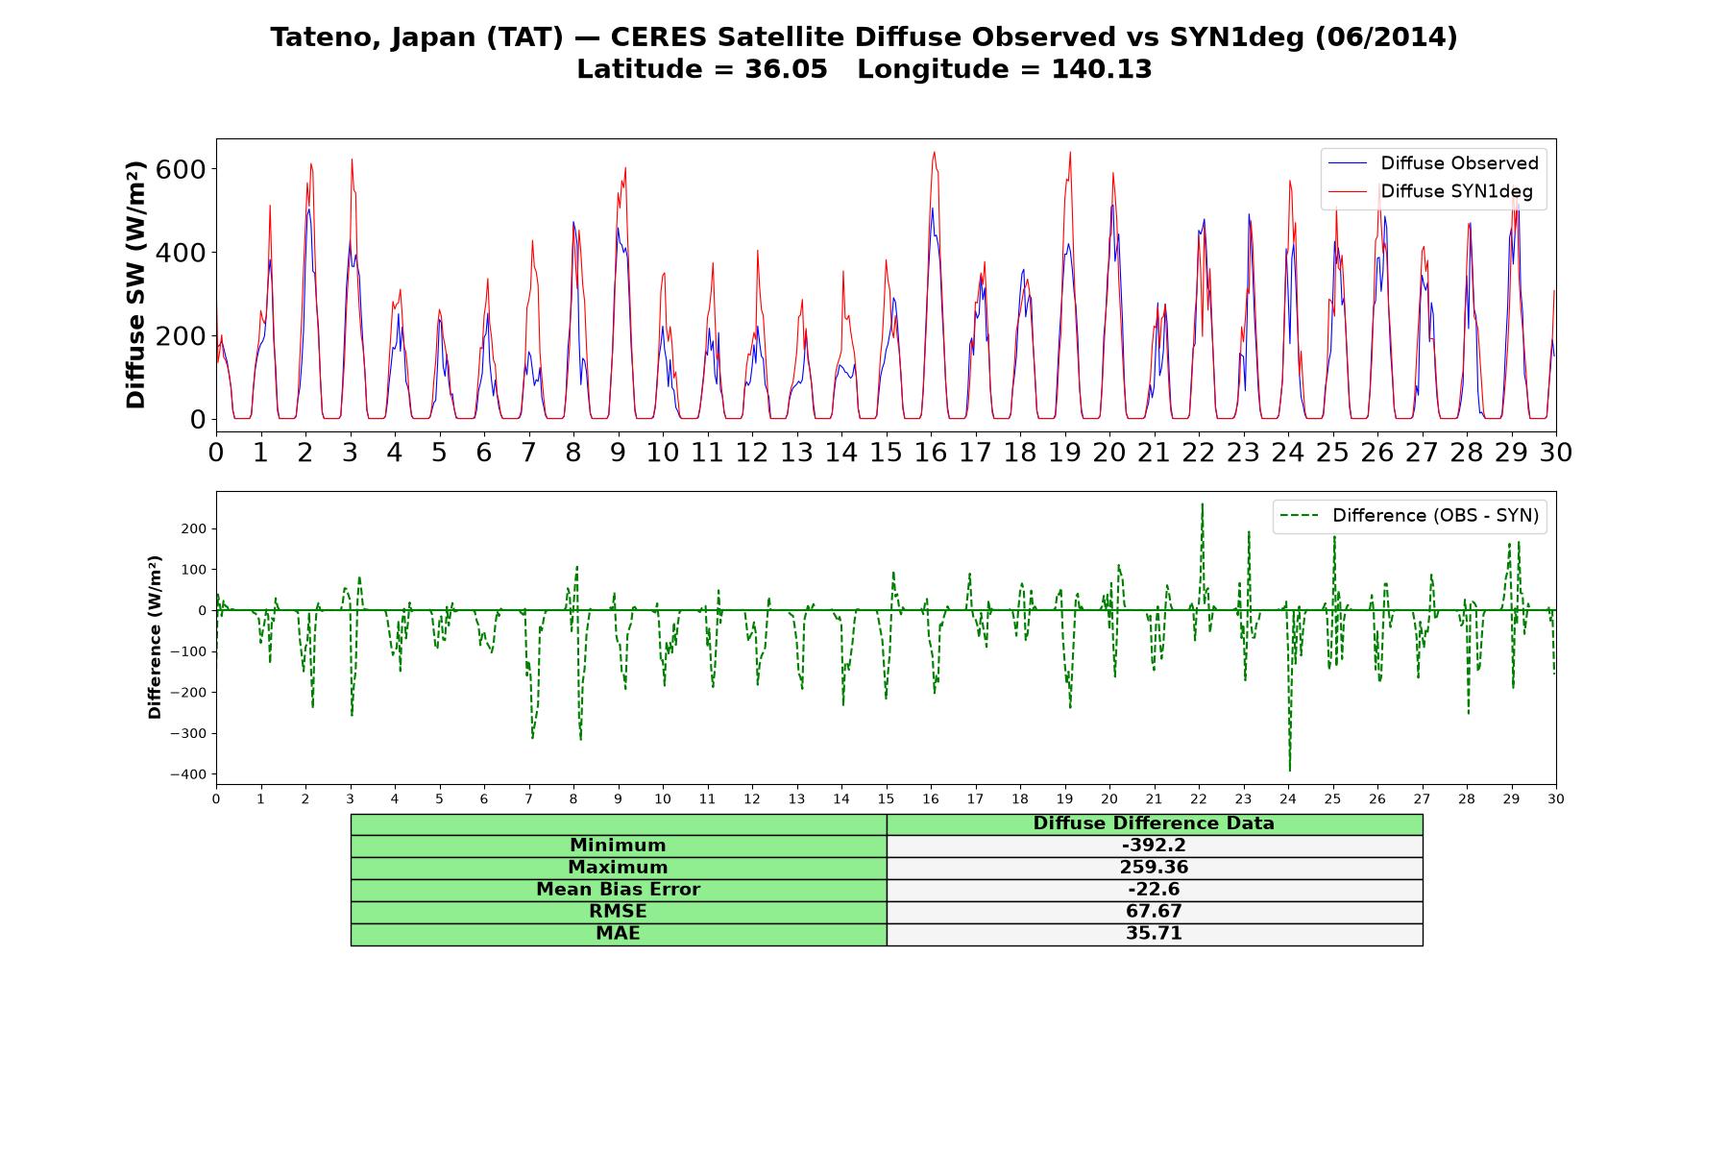Click the Diffuse Difference Data table header

1154,823
